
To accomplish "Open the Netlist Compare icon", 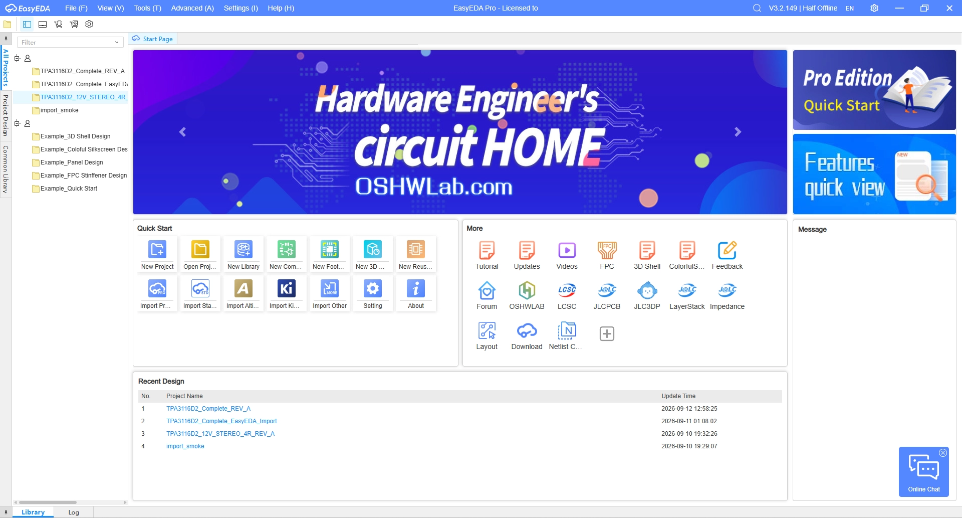I will 567,330.
